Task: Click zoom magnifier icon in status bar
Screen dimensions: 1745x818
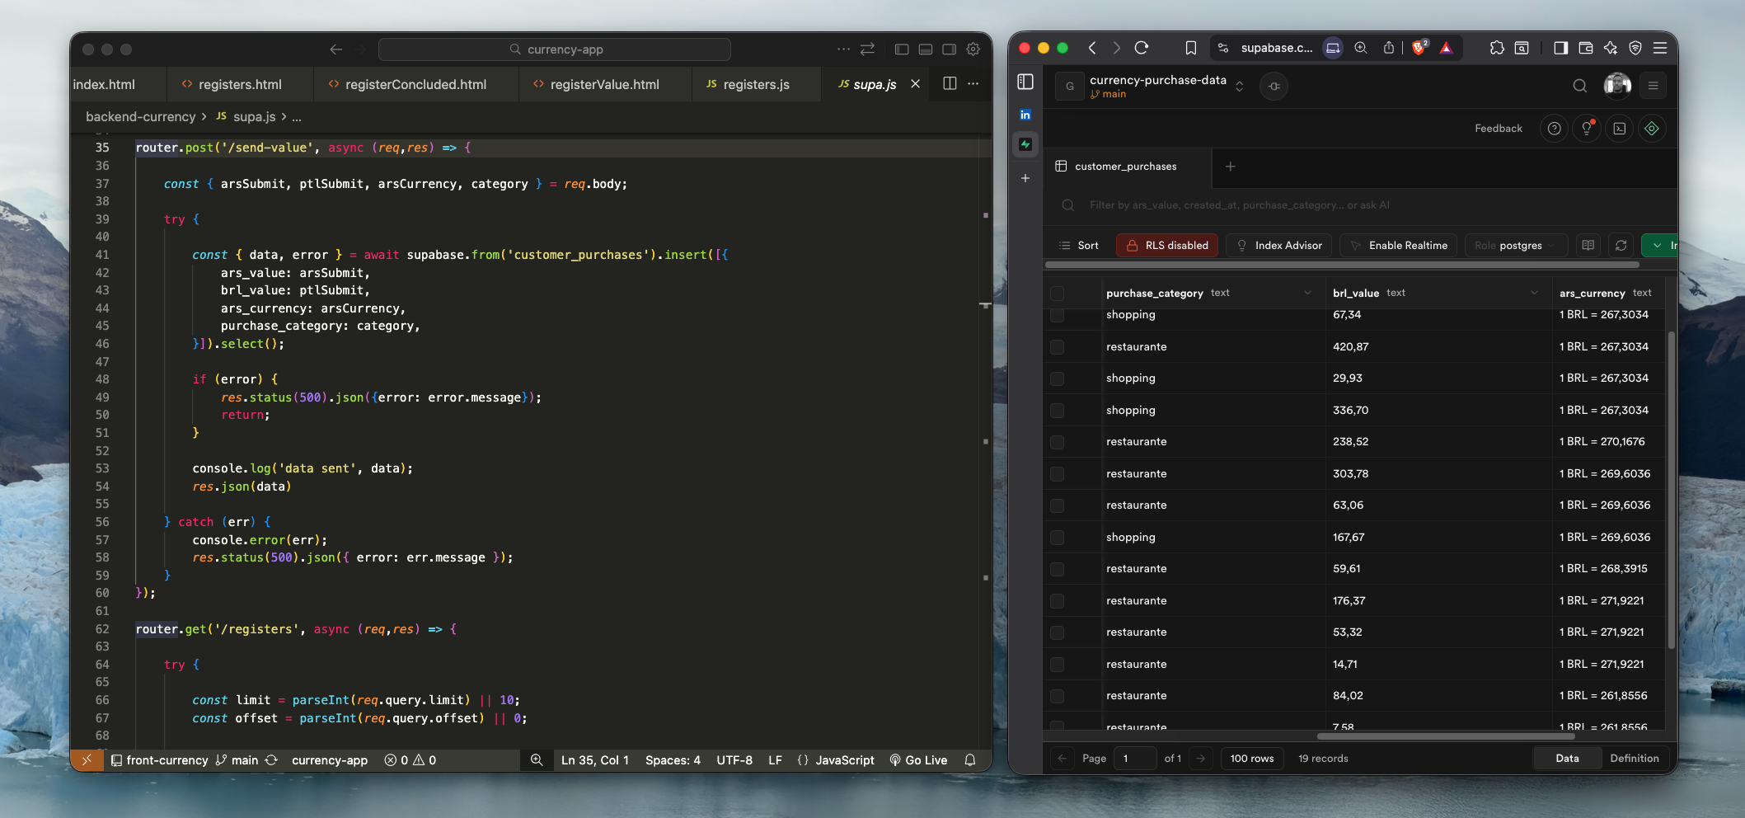Action: pos(537,760)
